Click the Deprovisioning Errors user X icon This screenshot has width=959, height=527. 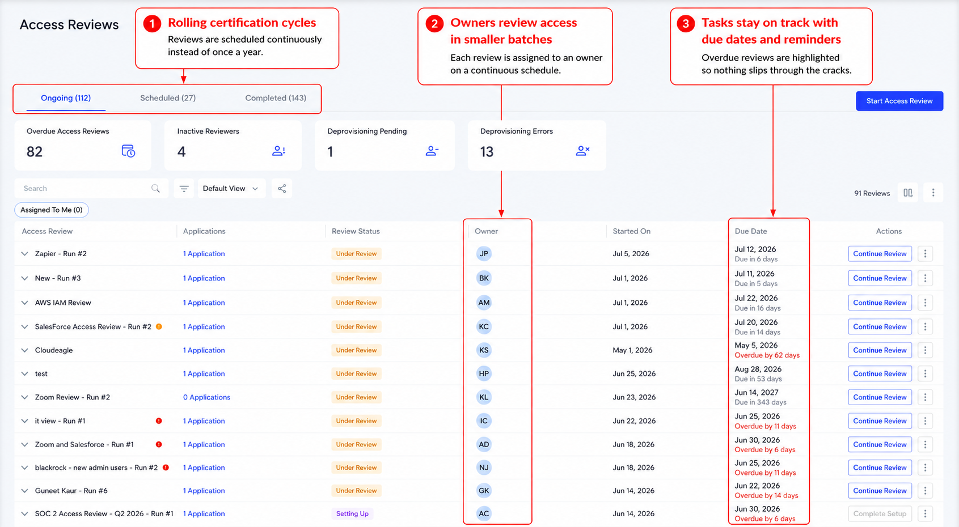coord(582,151)
